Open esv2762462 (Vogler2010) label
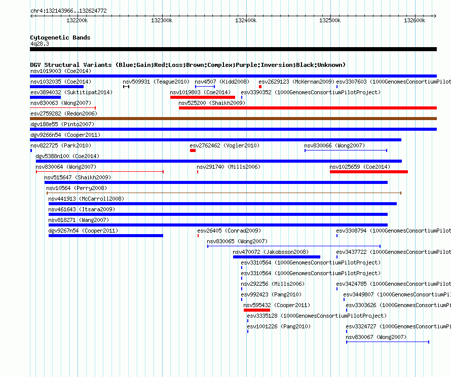This screenshot has width=451, height=377. pyautogui.click(x=224, y=145)
